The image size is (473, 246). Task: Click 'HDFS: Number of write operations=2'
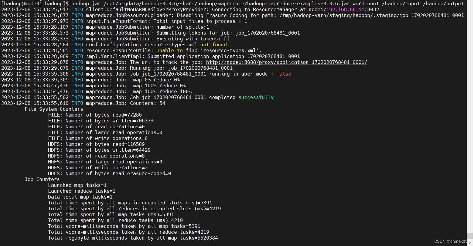tap(98, 168)
